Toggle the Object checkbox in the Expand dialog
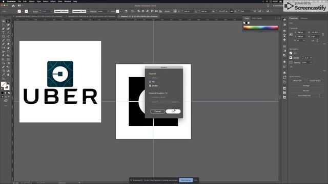Screen dimensions: 328x184 point(150,78)
